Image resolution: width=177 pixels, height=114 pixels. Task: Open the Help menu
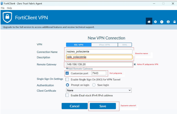point(9,8)
